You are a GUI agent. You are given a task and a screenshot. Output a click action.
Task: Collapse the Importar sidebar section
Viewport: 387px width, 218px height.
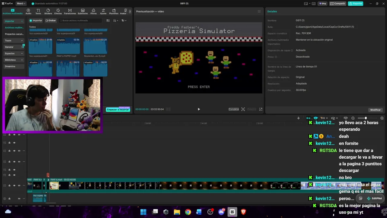coord(14,21)
